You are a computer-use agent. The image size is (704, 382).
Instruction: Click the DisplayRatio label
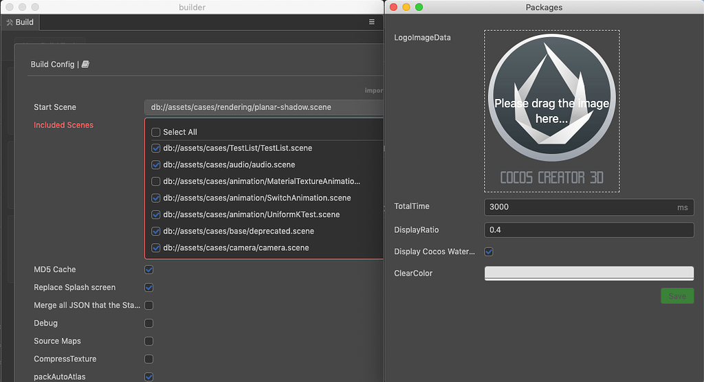[416, 230]
